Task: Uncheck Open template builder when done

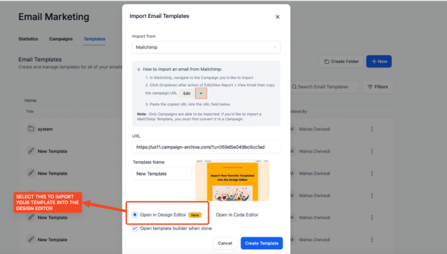Action: click(x=135, y=228)
